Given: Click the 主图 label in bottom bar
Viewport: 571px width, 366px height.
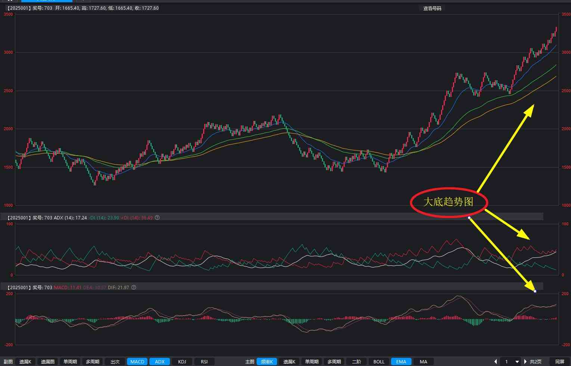Looking at the screenshot, I should pyautogui.click(x=249, y=362).
